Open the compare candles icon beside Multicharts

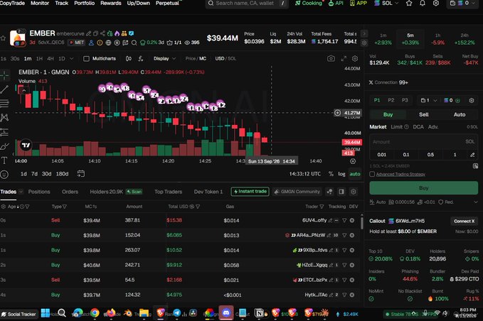pyautogui.click(x=129, y=58)
